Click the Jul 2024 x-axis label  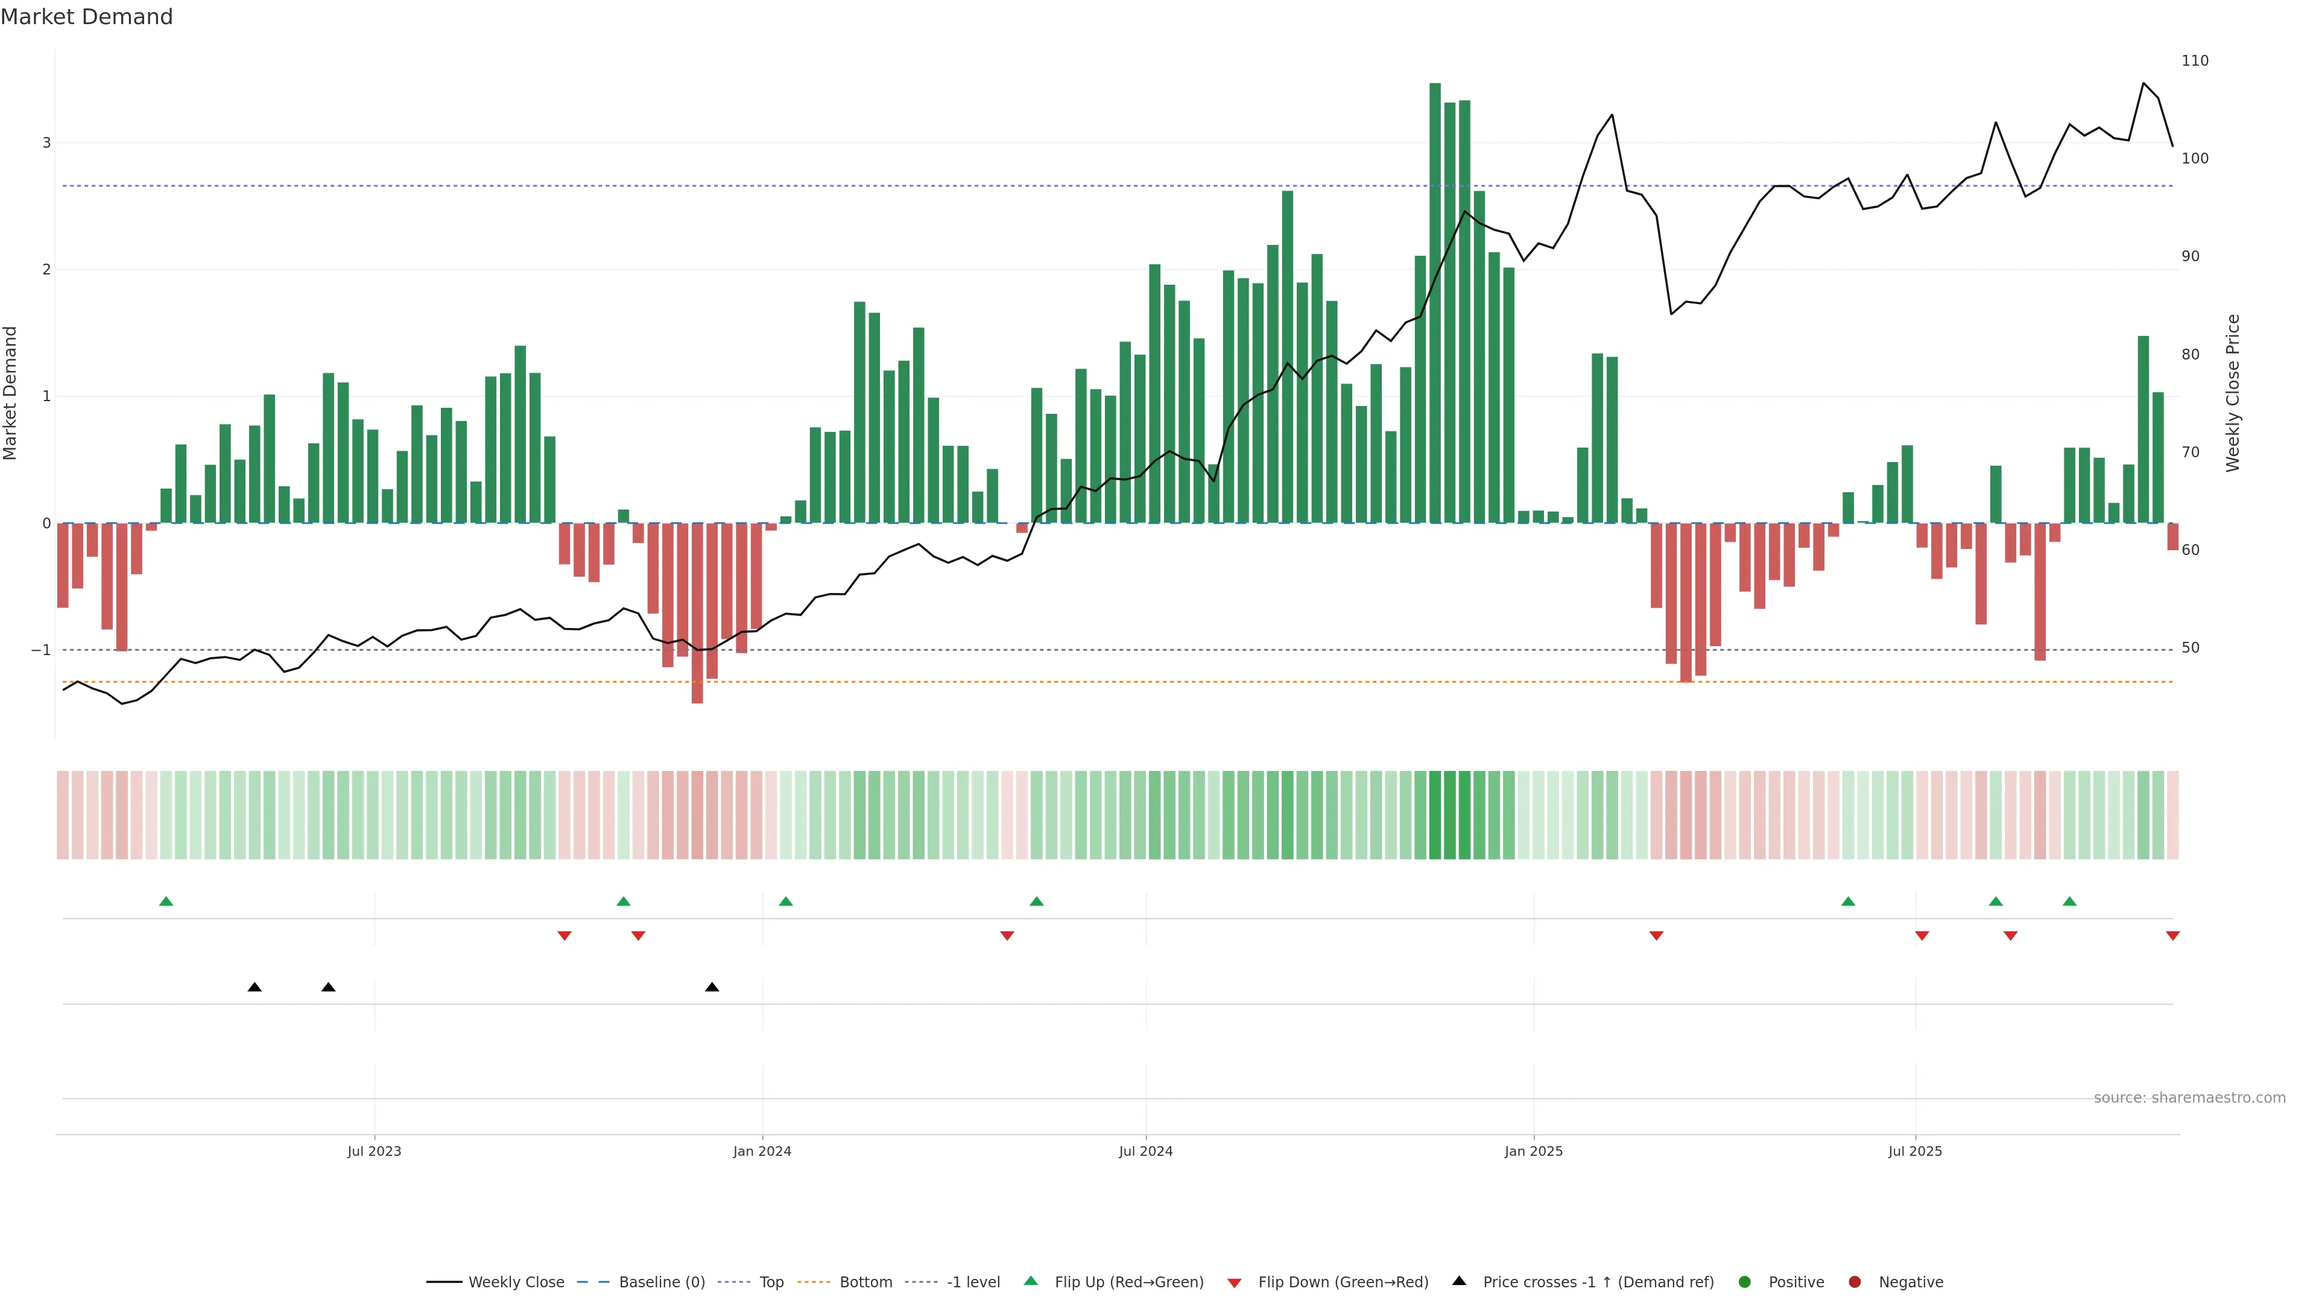[x=1145, y=1151]
